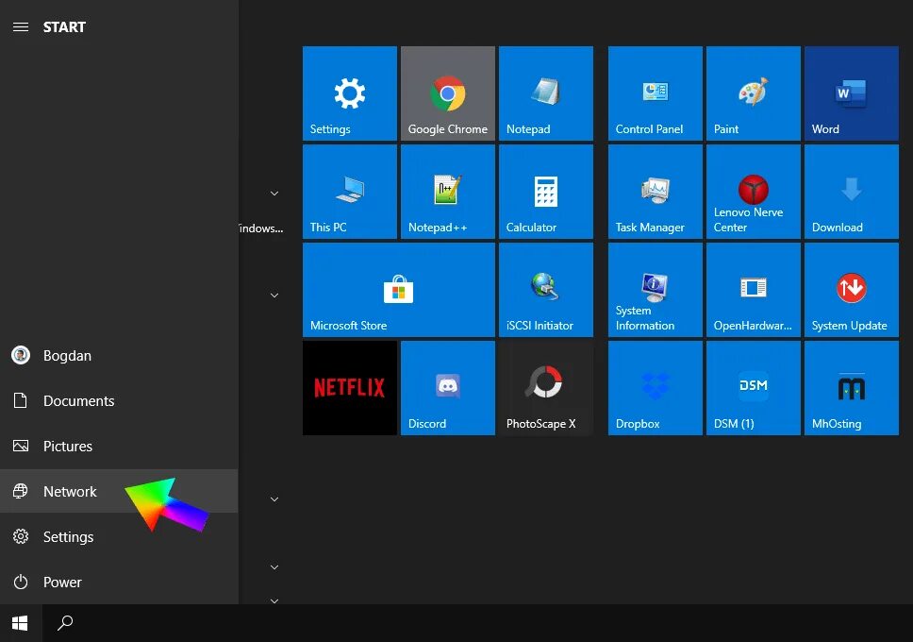This screenshot has width=913, height=642.
Task: Open the Download tile
Action: click(x=852, y=192)
